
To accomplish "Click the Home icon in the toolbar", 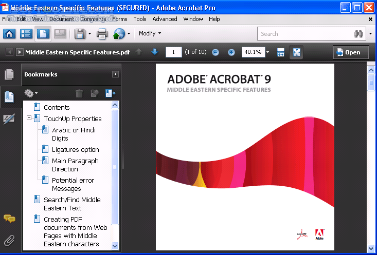I will click(9, 34).
